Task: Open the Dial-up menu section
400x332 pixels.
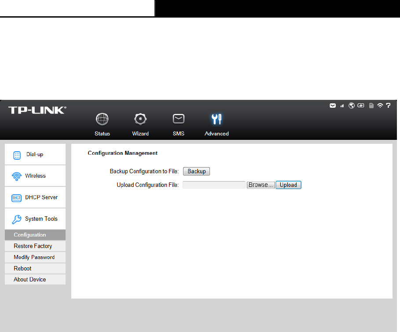Action: (x=35, y=154)
